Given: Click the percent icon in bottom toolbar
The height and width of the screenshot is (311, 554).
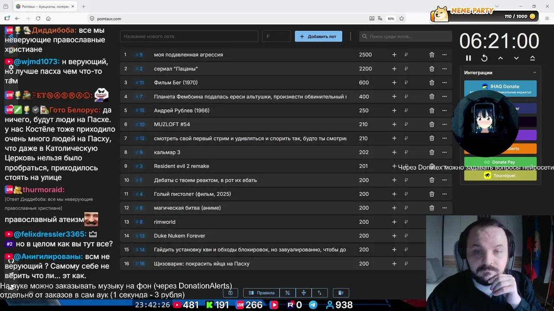Looking at the screenshot, I should (287, 293).
